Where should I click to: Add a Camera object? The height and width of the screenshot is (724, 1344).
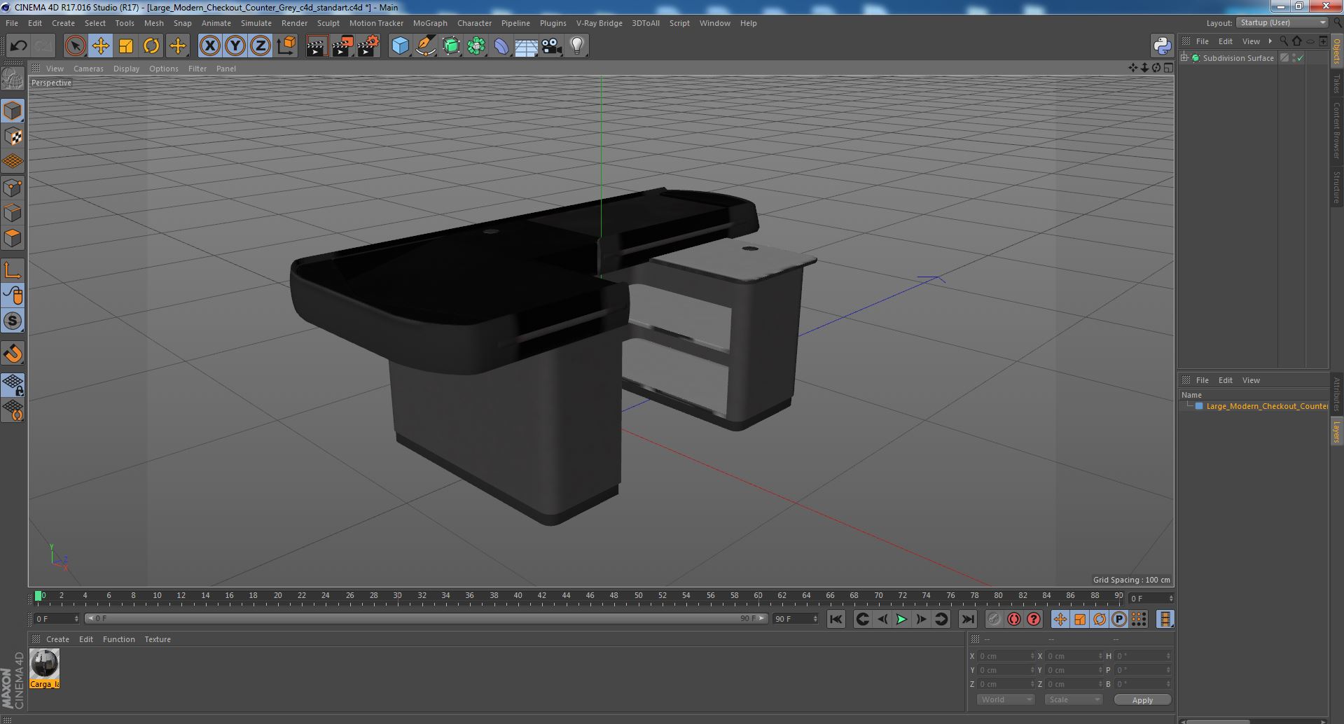[x=551, y=46]
